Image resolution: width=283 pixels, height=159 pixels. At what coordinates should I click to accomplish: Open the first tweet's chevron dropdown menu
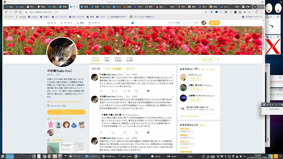tap(173, 75)
